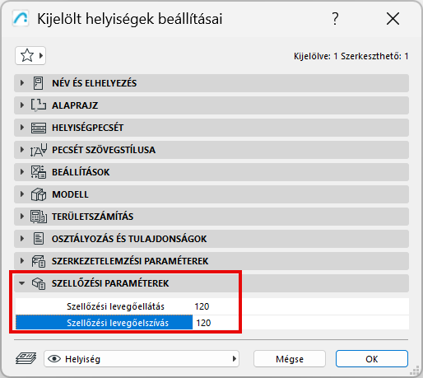Click the Területszámítás calculator icon
Screen dimensions: 423x378
click(39, 217)
